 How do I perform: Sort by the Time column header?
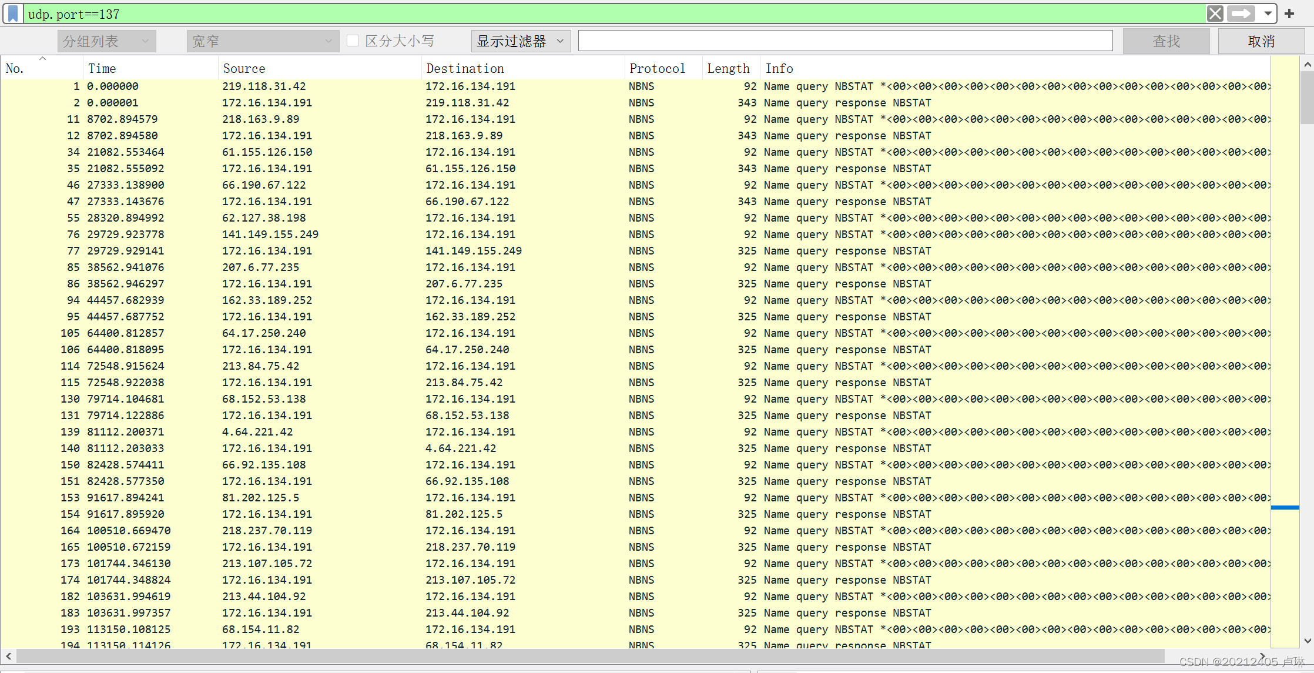(x=150, y=68)
